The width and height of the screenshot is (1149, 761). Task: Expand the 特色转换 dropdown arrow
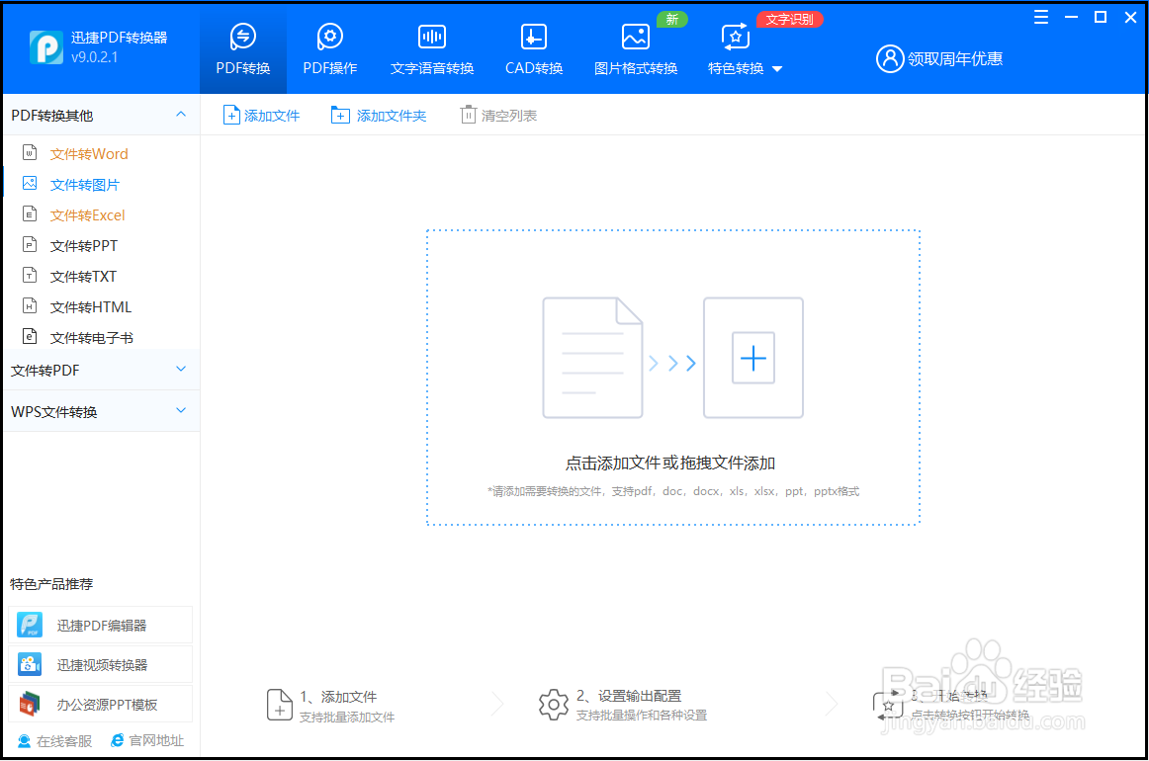pos(777,69)
